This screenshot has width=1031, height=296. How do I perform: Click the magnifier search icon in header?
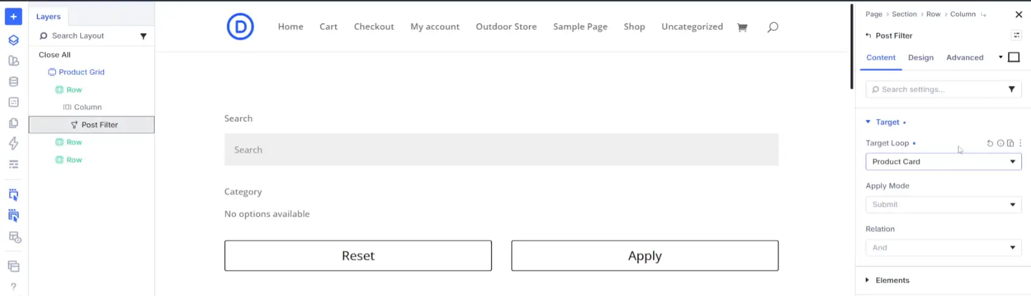click(772, 27)
